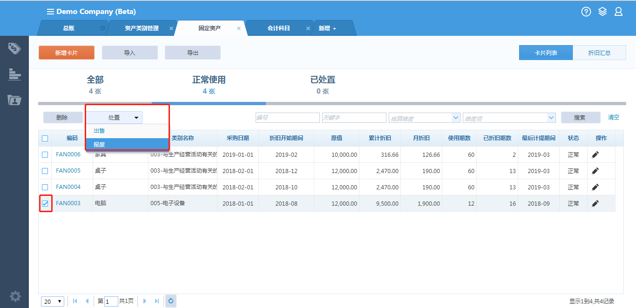Close the 固定资产 tab
This screenshot has height=308, width=636.
pos(239,28)
